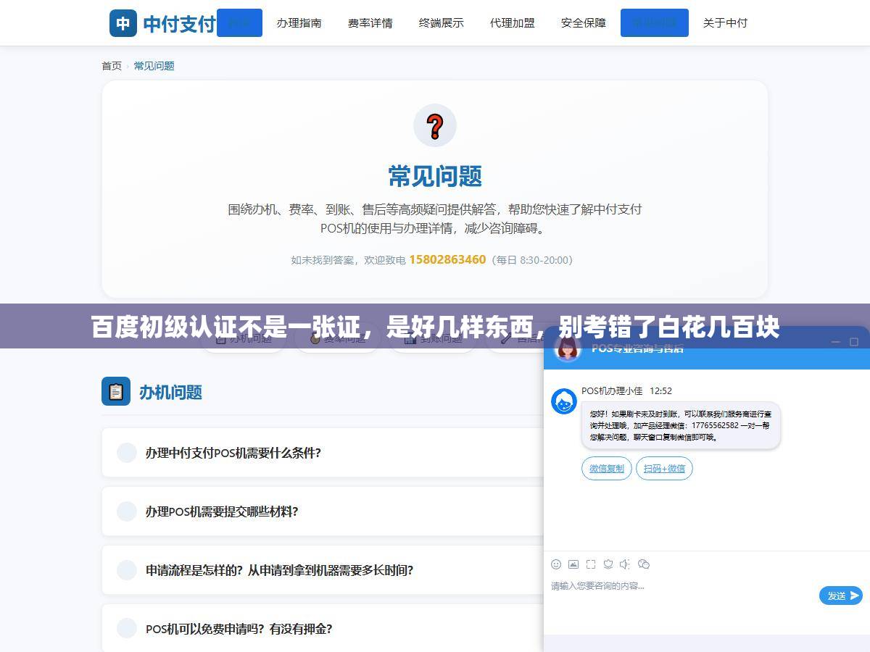This screenshot has width=870, height=652.
Task: Expand question 申请流程是怎样的?
Action: (323, 569)
